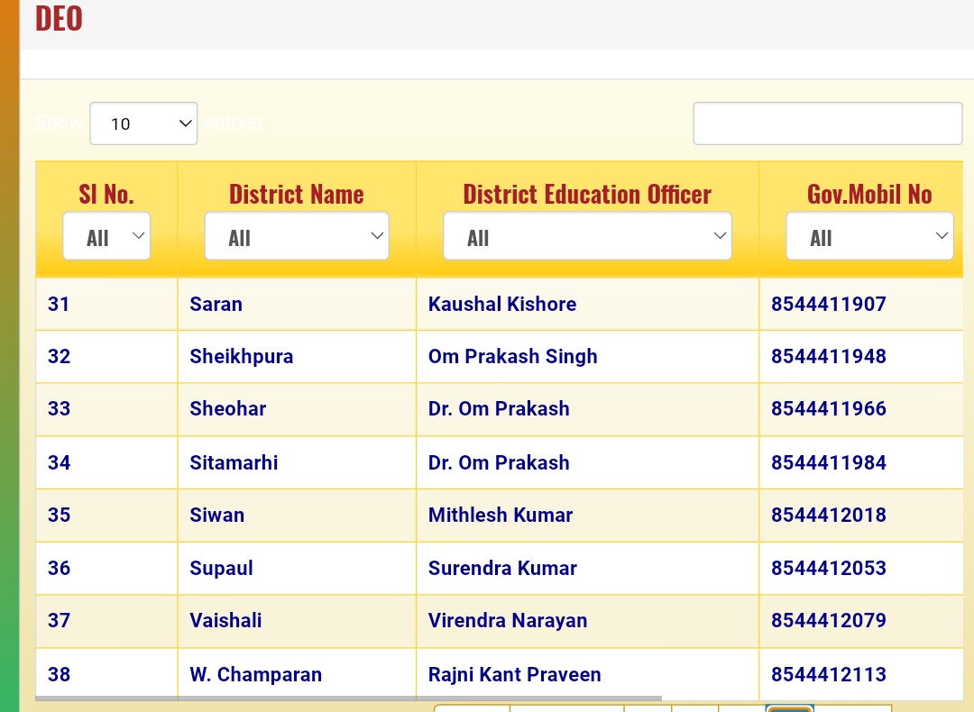Screen dimensions: 974x712
Task: Click mobile number 8544412053 for Supaul
Action: (x=828, y=568)
